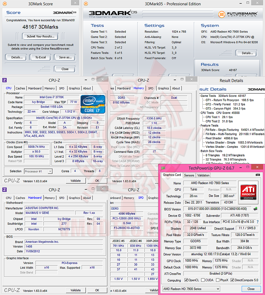Toggle the PhysX checkbox
This screenshot has width=265, height=295.
click(218, 280)
